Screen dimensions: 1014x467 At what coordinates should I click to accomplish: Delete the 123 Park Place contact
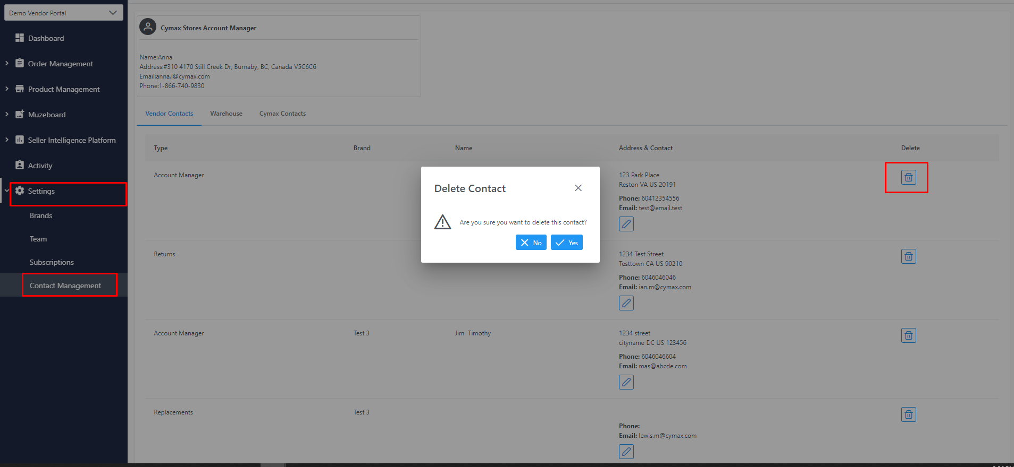[x=909, y=177]
